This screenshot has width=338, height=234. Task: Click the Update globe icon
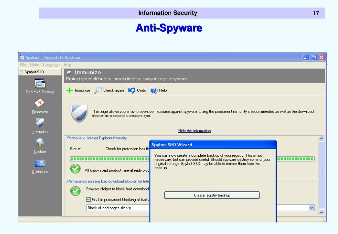(x=40, y=143)
